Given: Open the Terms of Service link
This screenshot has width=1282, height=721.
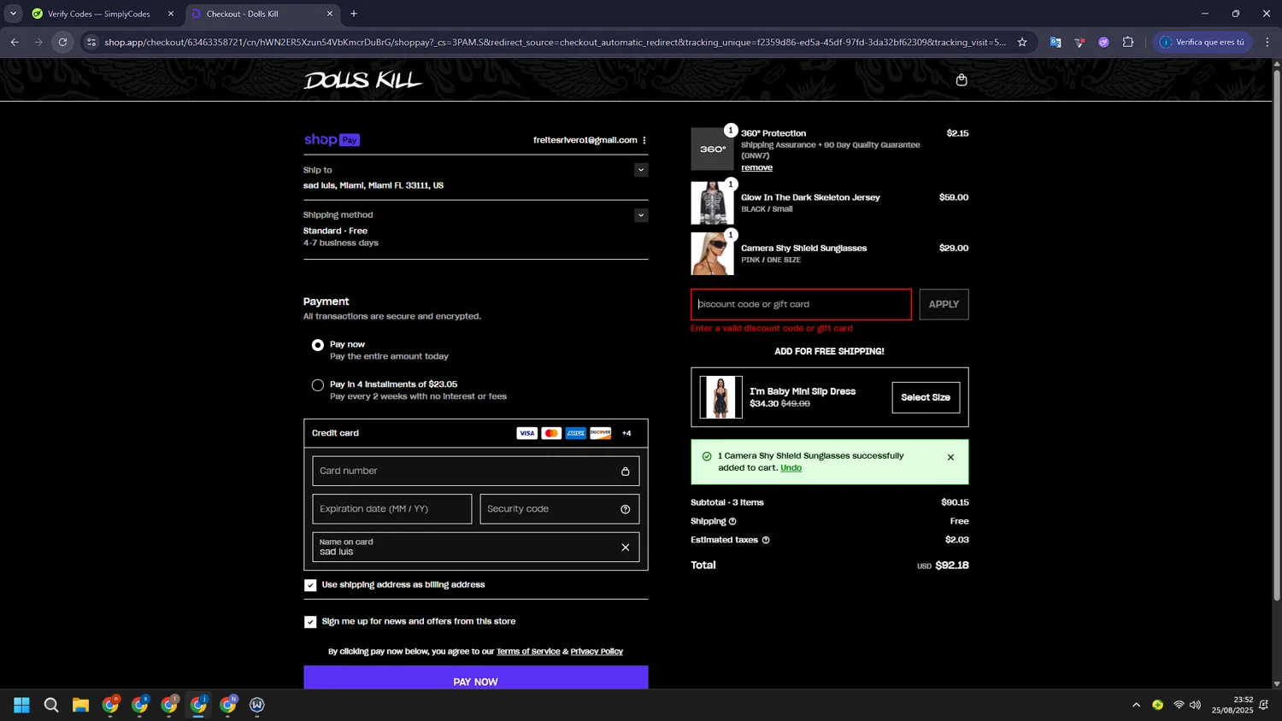Looking at the screenshot, I should point(528,652).
